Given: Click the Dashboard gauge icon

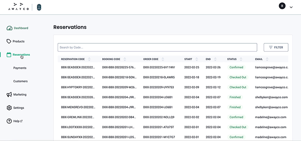Looking at the screenshot, I should click(x=9, y=28).
